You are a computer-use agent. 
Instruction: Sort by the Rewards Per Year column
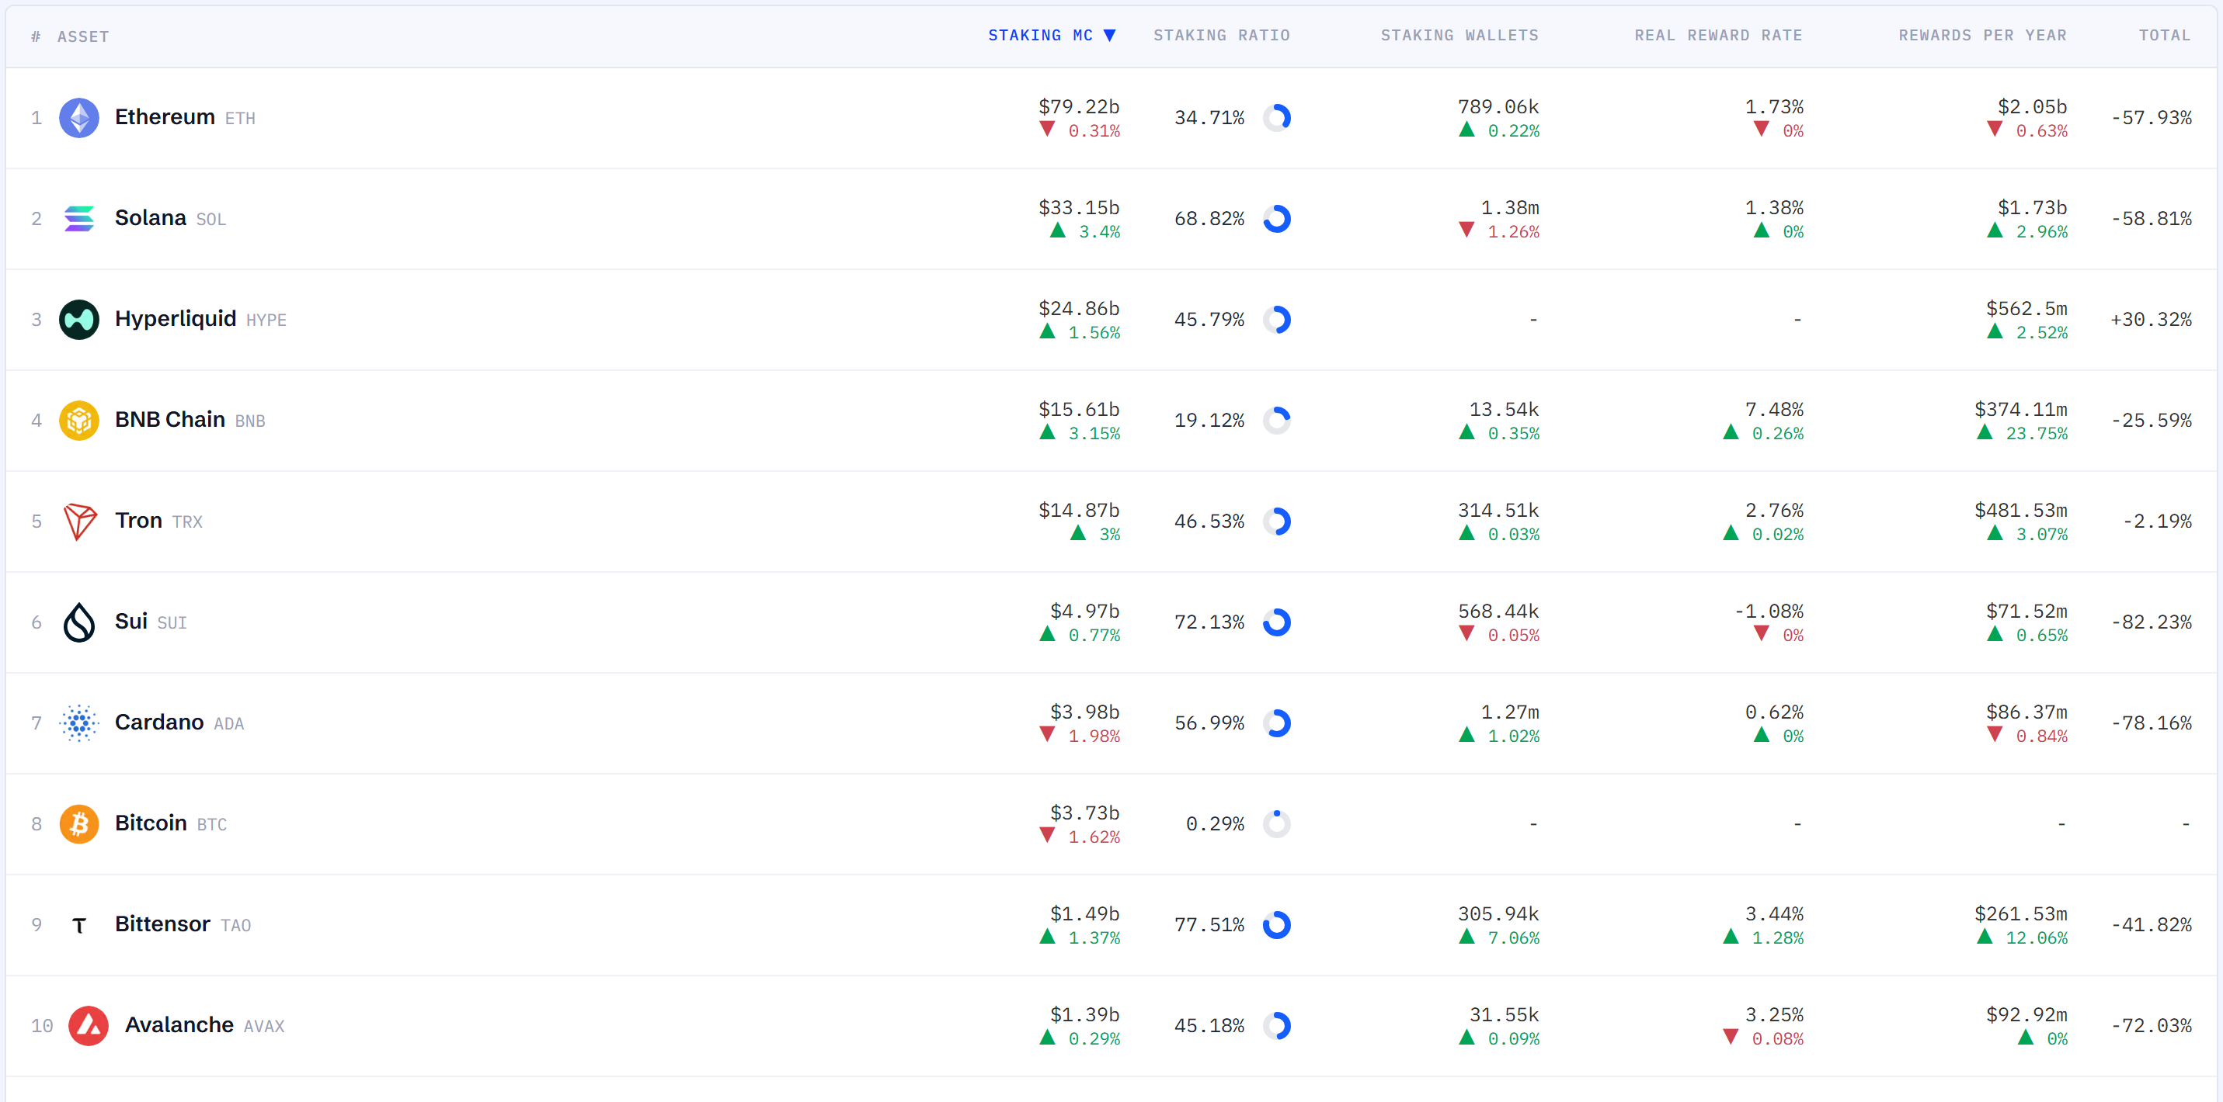click(x=1982, y=36)
